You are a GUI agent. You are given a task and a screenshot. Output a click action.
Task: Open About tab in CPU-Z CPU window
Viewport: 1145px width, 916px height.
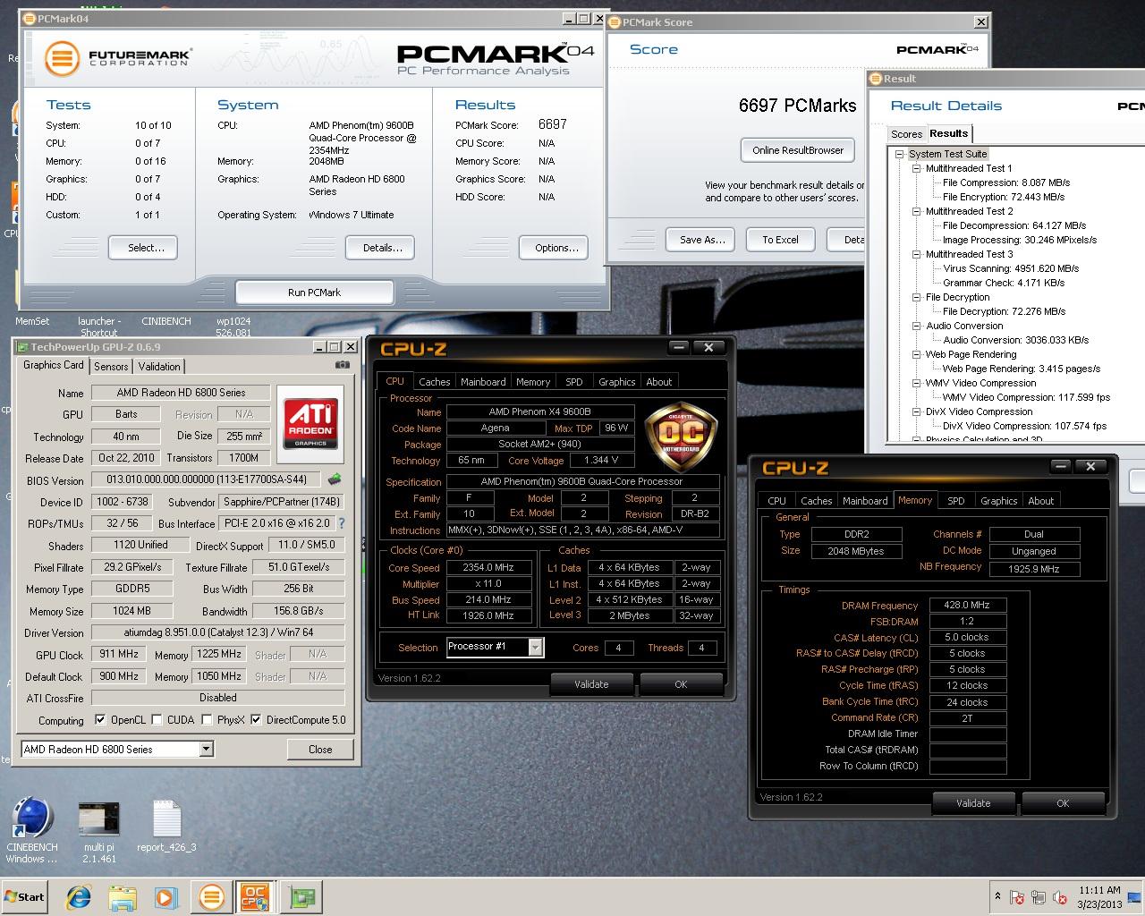659,382
